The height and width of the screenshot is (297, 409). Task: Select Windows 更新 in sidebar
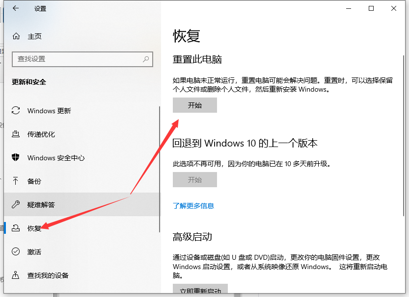click(82, 111)
